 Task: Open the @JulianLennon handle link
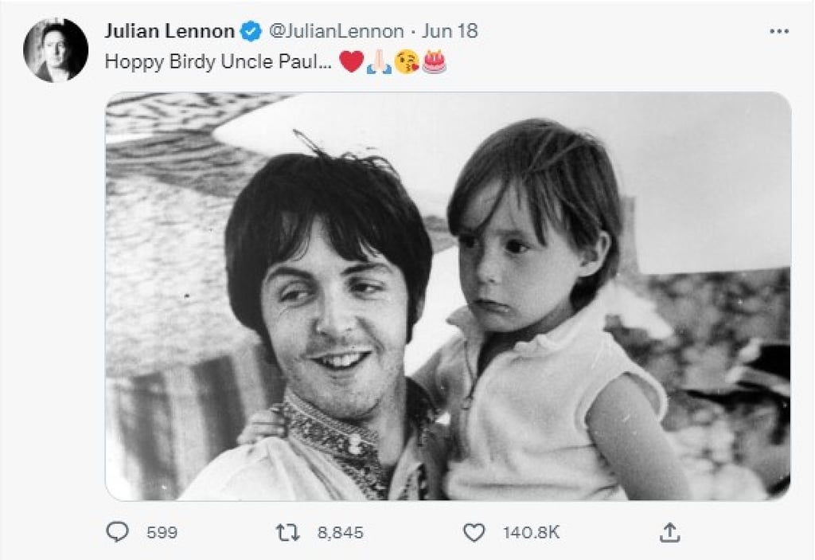pyautogui.click(x=336, y=31)
